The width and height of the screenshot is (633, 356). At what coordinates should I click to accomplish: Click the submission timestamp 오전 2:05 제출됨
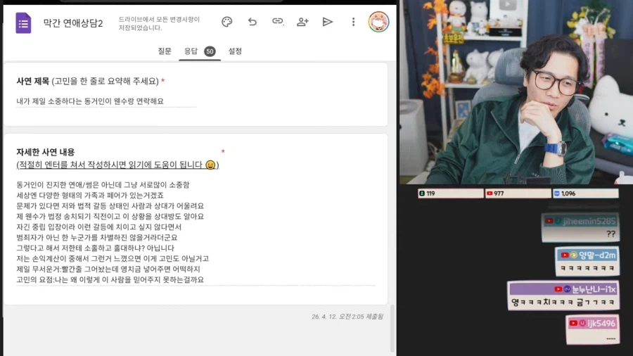coord(347,317)
